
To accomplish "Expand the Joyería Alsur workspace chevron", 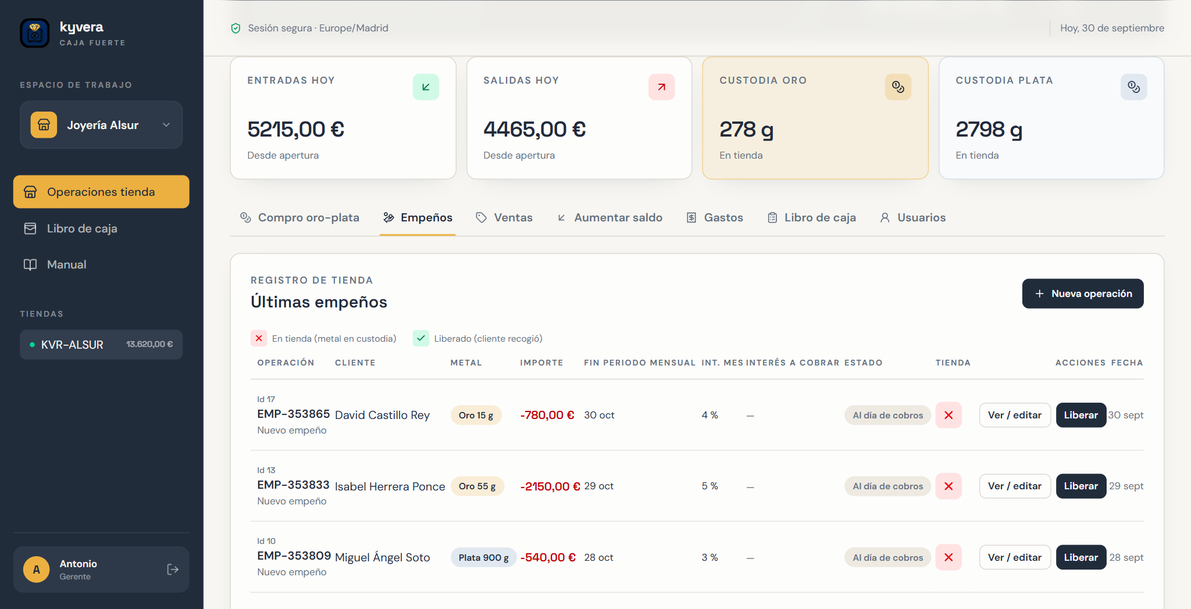I will 166,125.
